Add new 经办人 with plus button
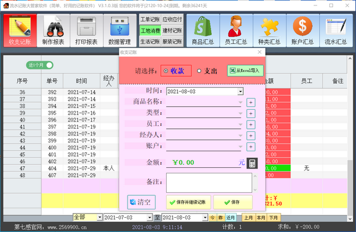356x232 pixels. click(250, 136)
